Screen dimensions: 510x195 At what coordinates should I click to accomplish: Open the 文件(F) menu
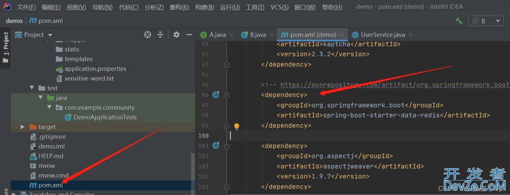pos(26,7)
